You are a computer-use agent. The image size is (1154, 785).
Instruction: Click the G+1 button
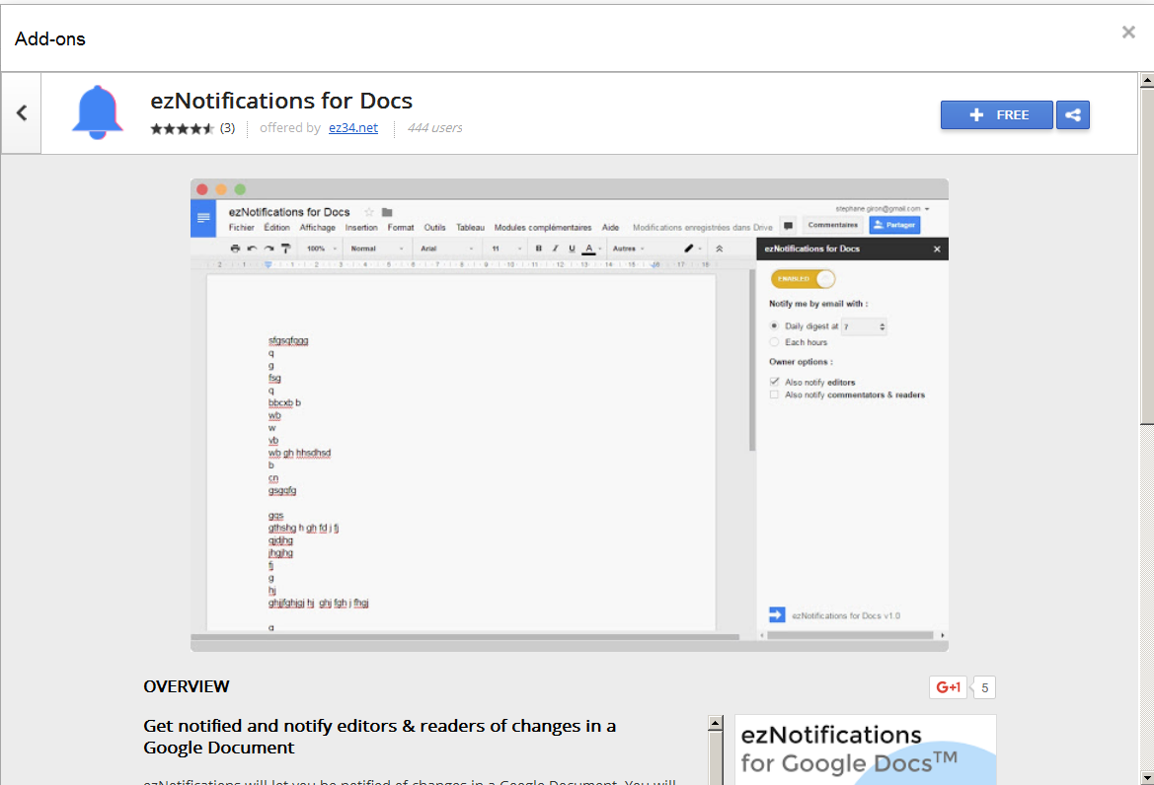click(x=948, y=687)
